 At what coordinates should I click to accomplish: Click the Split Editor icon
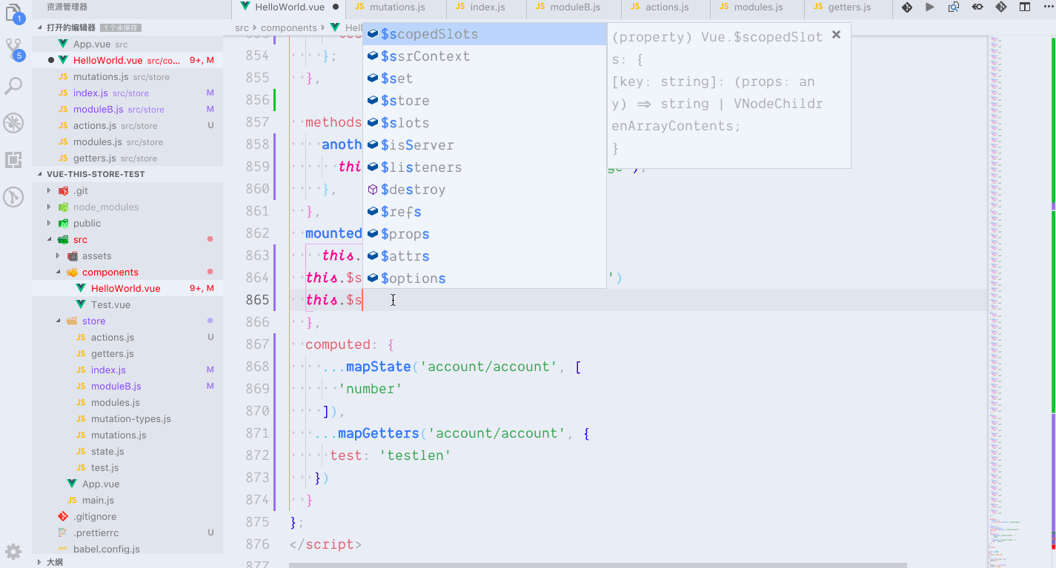coord(1025,7)
